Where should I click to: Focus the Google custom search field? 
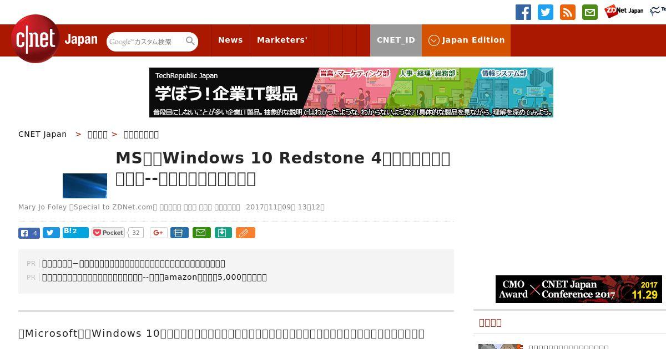click(146, 42)
